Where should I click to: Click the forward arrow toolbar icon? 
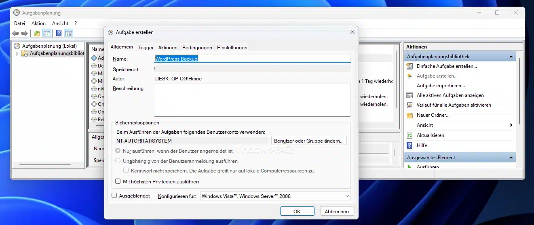pyautogui.click(x=25, y=34)
